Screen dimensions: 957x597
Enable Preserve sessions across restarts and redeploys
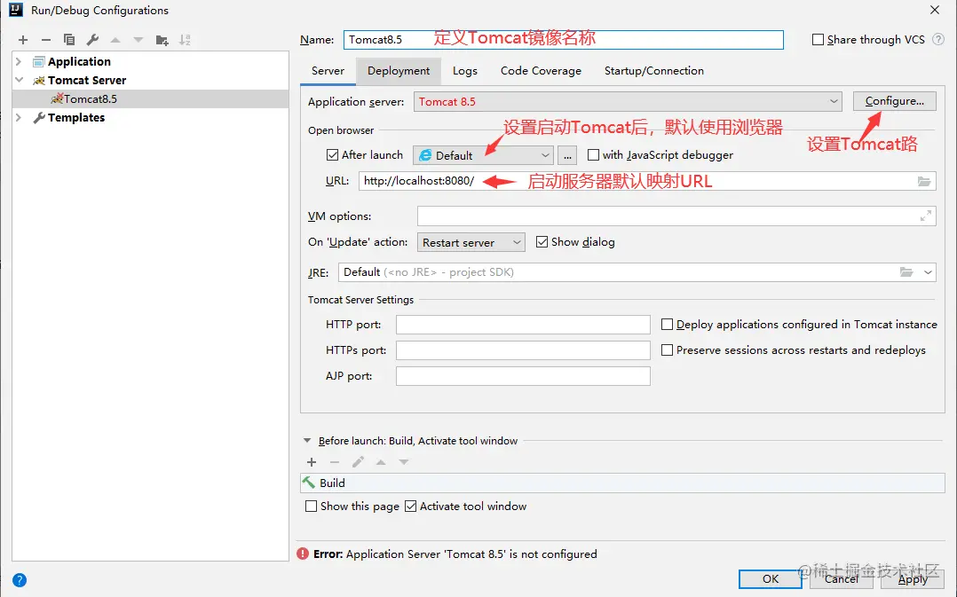point(667,350)
